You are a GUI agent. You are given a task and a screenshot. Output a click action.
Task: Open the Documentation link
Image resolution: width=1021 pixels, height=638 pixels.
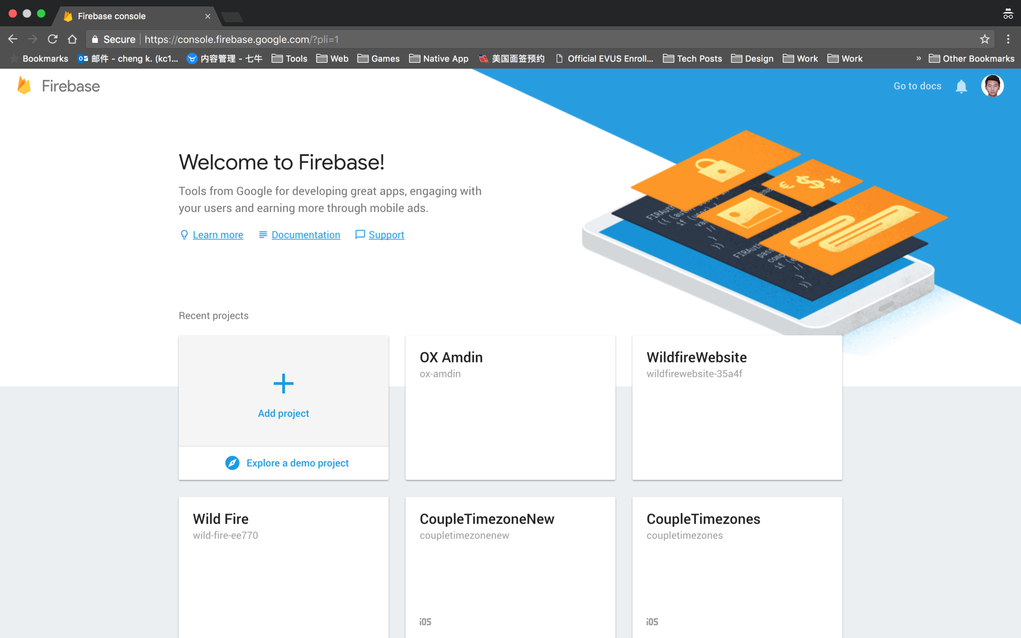click(x=305, y=235)
